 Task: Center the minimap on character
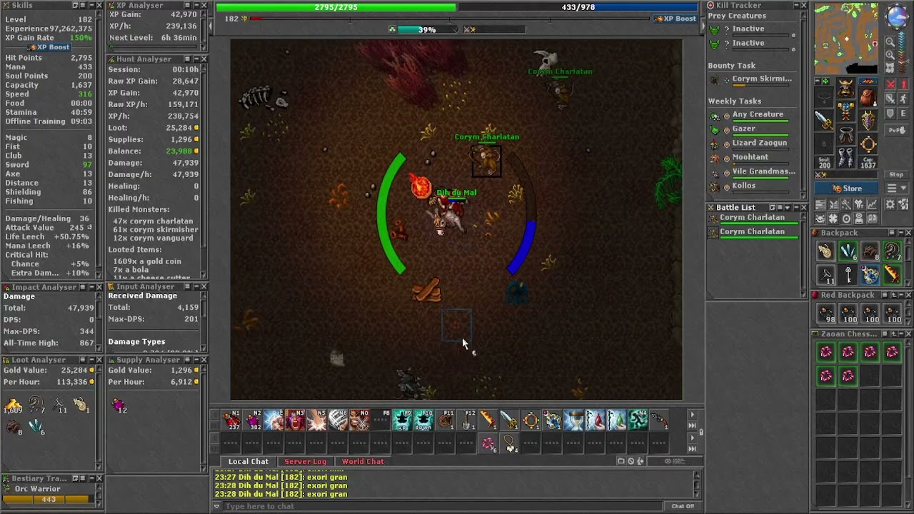pos(890,67)
